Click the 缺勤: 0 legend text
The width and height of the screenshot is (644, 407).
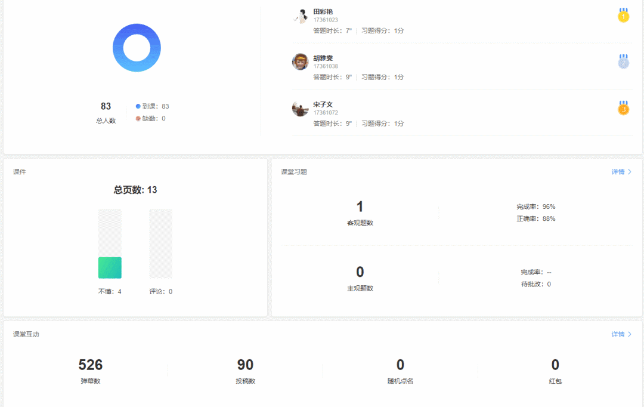click(x=154, y=118)
